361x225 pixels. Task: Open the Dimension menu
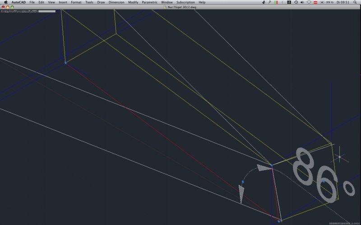[116, 2]
